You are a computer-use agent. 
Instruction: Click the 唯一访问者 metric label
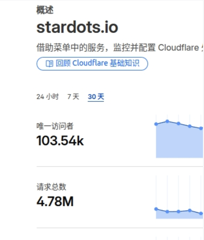click(55, 126)
